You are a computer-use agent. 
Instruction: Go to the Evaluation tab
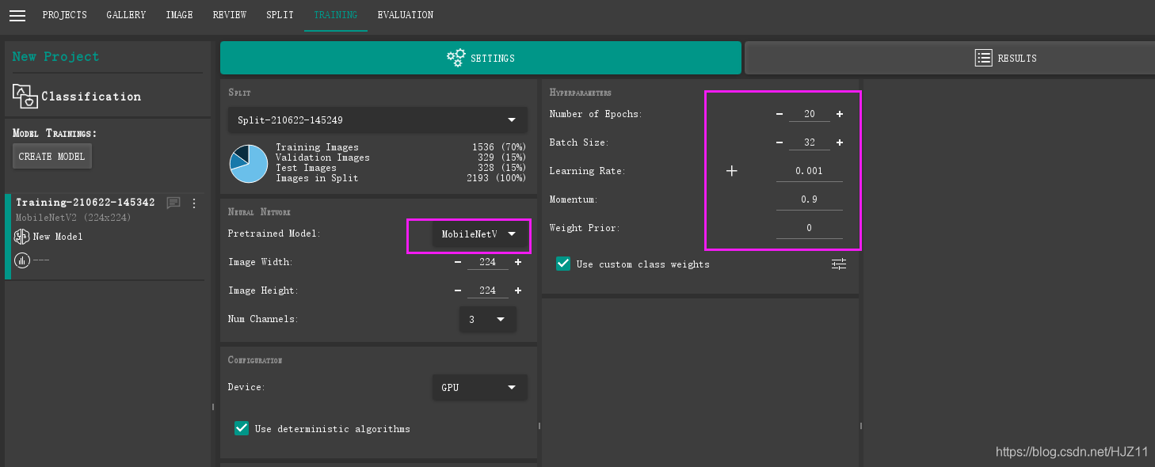pos(406,15)
